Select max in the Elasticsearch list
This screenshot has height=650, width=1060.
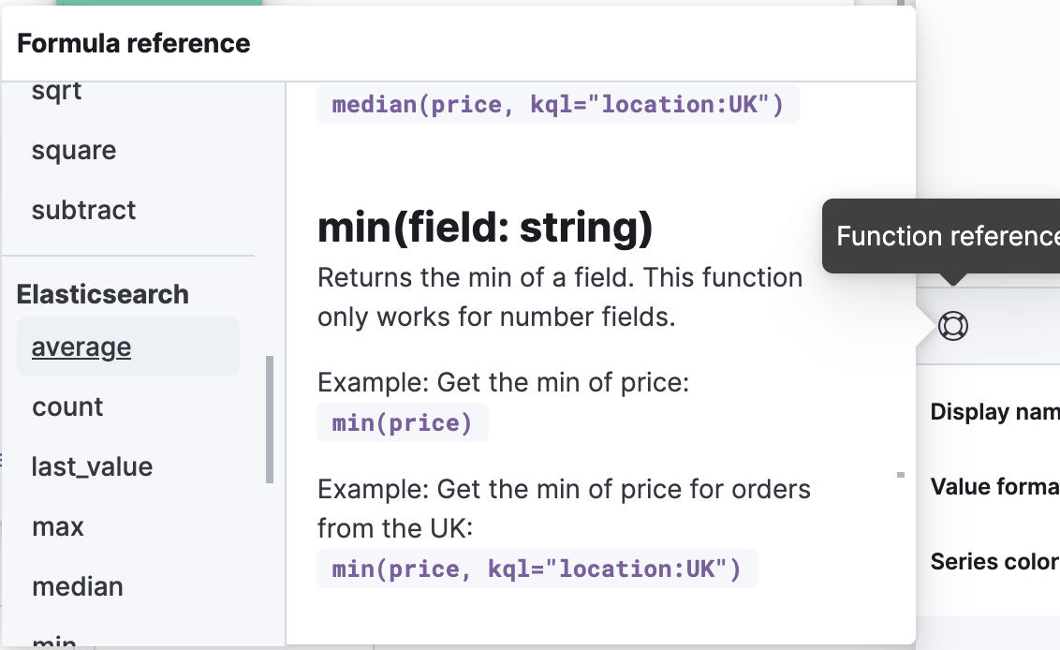[x=58, y=527]
